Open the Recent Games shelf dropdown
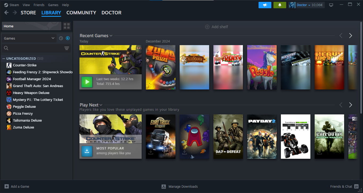The image size is (363, 193). [x=111, y=36]
